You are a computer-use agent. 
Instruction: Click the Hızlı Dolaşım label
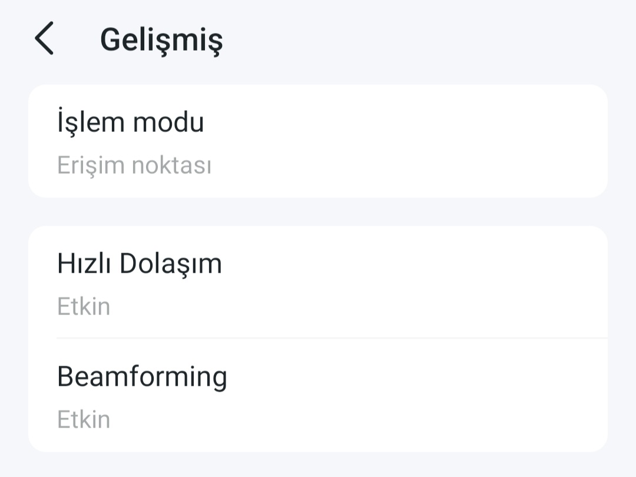click(140, 264)
